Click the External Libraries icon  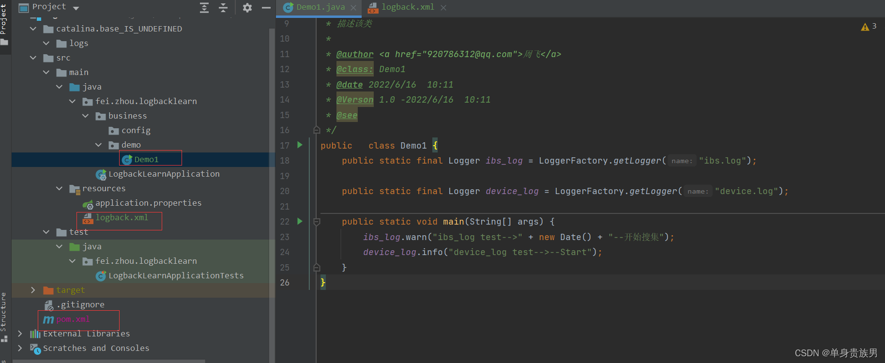tap(35, 334)
